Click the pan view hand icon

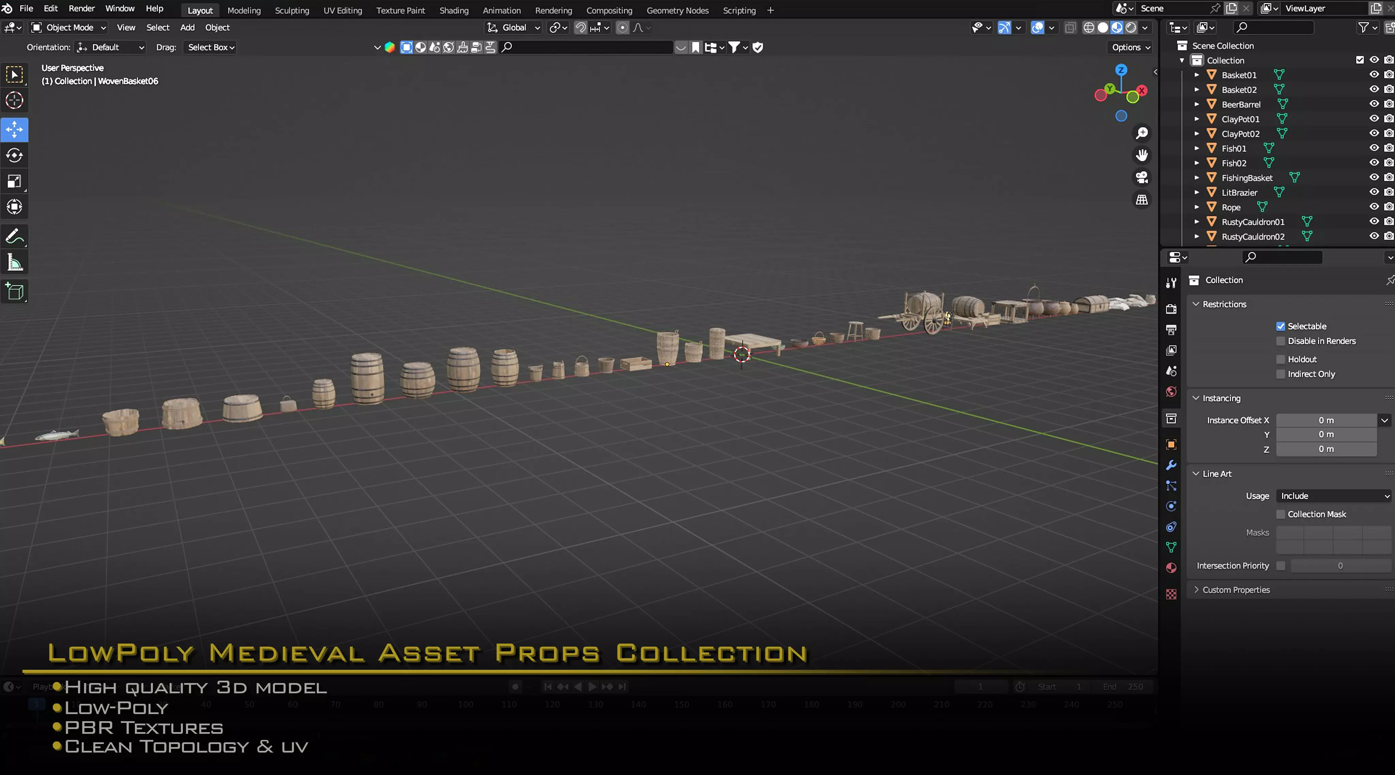(x=1142, y=155)
